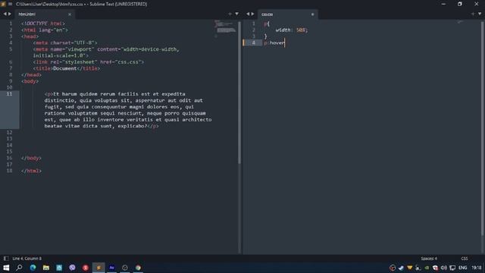The width and height of the screenshot is (485, 273).
Task: Open Google Chrome from taskbar
Action: [x=138, y=268]
